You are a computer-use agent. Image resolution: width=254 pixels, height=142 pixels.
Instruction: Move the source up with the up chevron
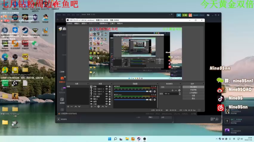pos(103,107)
